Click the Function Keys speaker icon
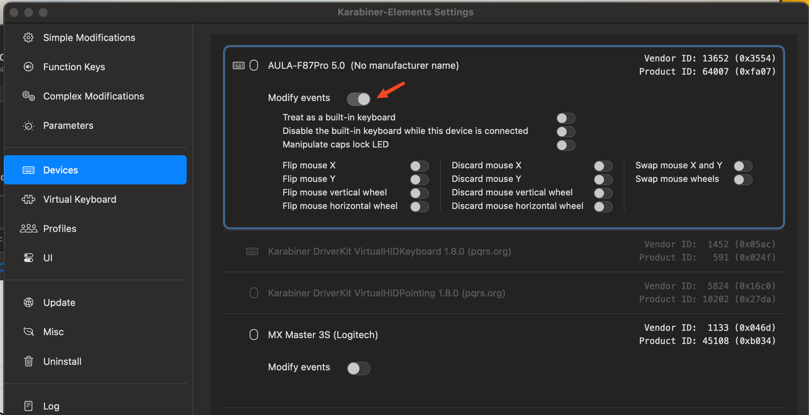The height and width of the screenshot is (415, 809). (x=29, y=67)
